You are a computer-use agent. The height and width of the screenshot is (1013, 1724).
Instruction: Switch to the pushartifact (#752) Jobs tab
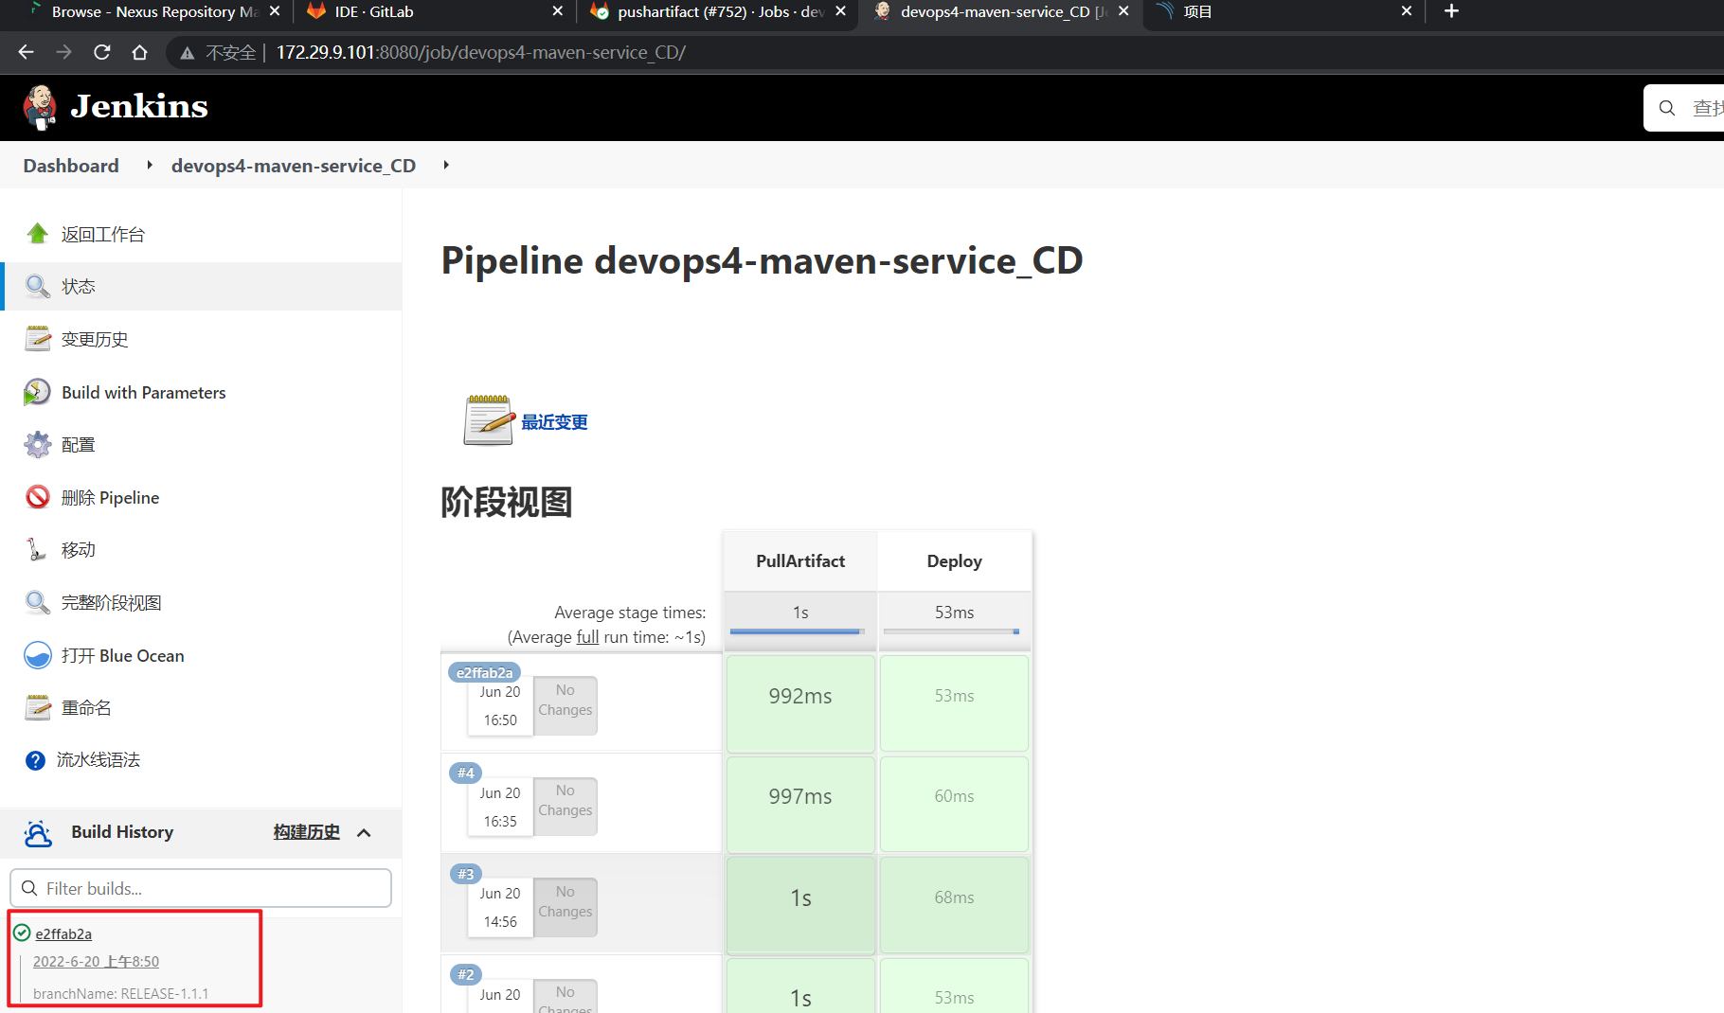point(715,12)
